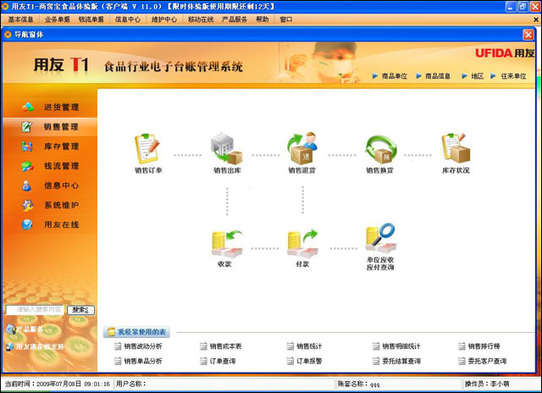Open the 付款 coins icon
The width and height of the screenshot is (542, 393).
click(x=302, y=245)
